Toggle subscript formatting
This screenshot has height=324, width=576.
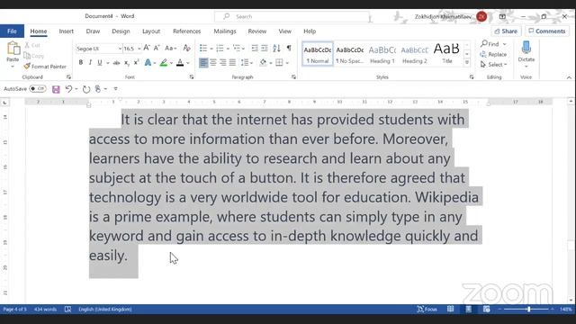127,63
